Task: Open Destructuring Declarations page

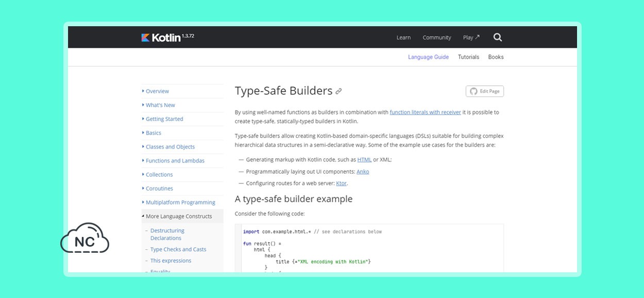Action: click(x=167, y=234)
